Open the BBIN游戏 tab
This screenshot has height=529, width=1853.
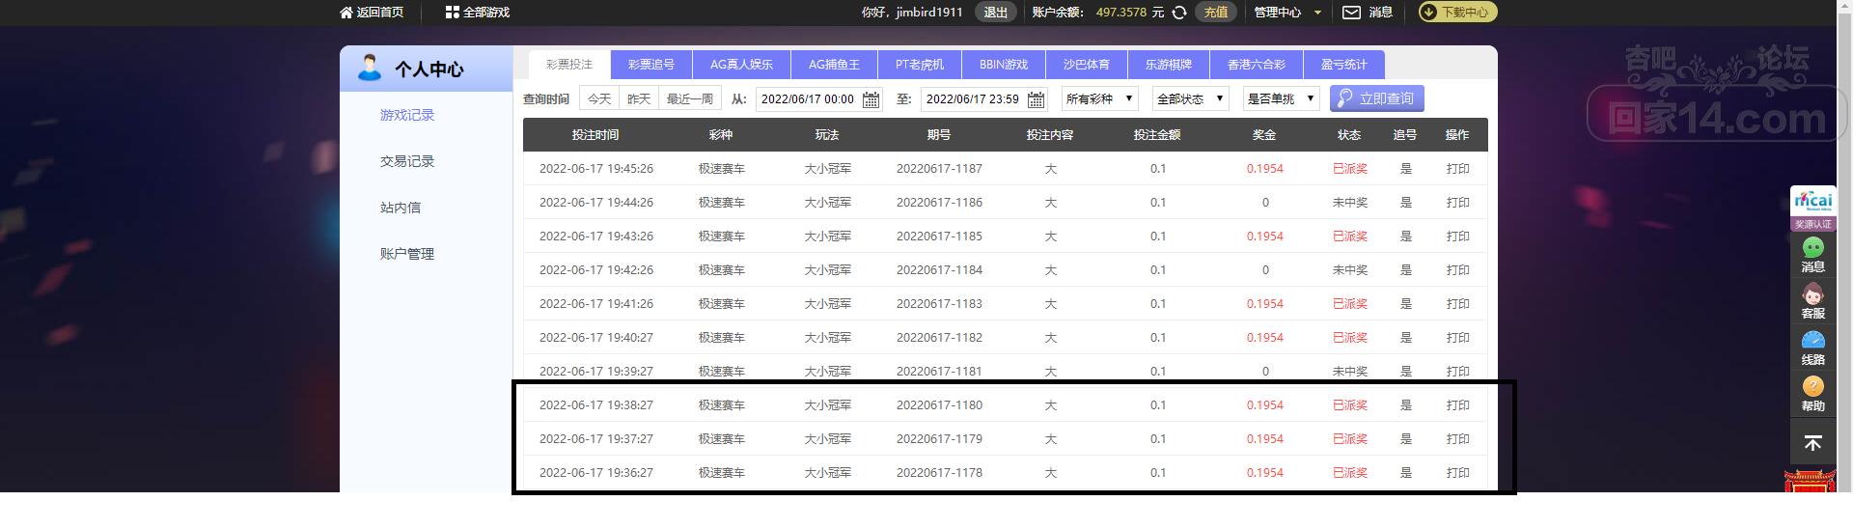coord(1004,65)
